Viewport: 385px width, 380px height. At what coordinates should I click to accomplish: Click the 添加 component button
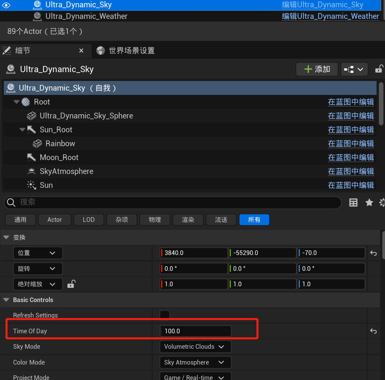(317, 69)
